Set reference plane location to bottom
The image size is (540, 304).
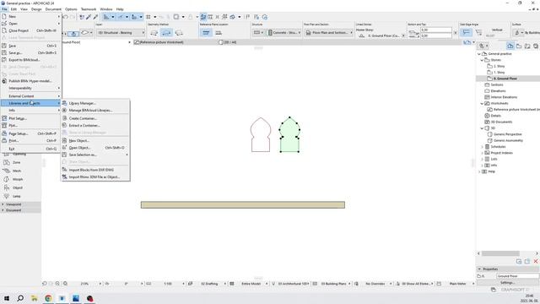point(219,33)
